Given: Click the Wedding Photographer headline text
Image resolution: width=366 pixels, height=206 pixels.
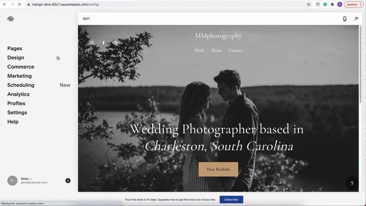Looking at the screenshot, I should [217, 129].
